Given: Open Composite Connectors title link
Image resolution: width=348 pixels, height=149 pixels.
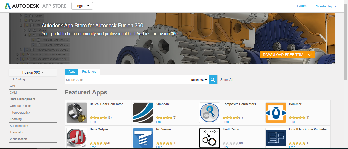Looking at the screenshot, I should (x=239, y=104).
